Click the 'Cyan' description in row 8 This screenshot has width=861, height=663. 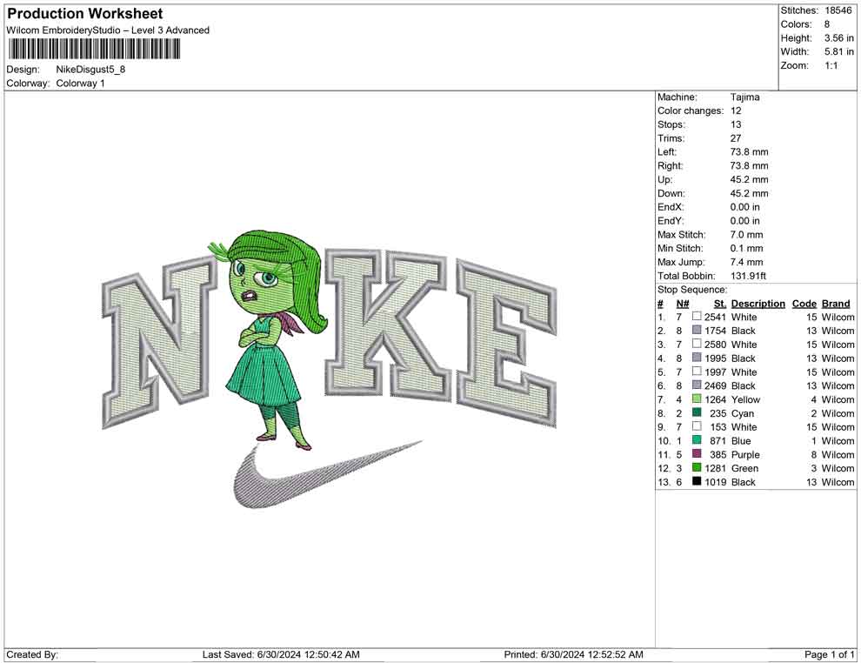coord(743,413)
